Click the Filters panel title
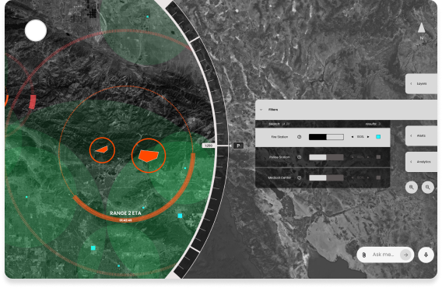The width and height of the screenshot is (442, 288). [273, 110]
